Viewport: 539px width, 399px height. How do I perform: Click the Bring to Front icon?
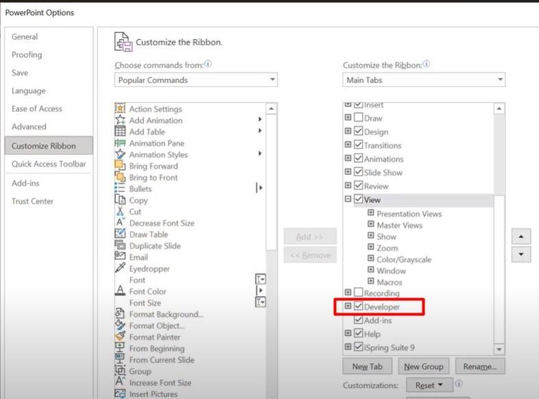[x=120, y=177]
